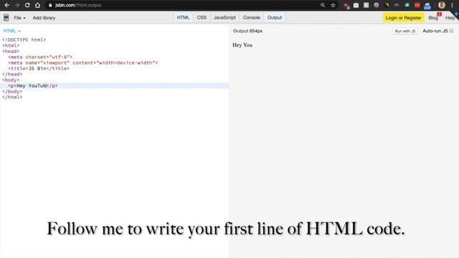This screenshot has width=459, height=258.
Task: Click Add library
Action: click(x=44, y=18)
